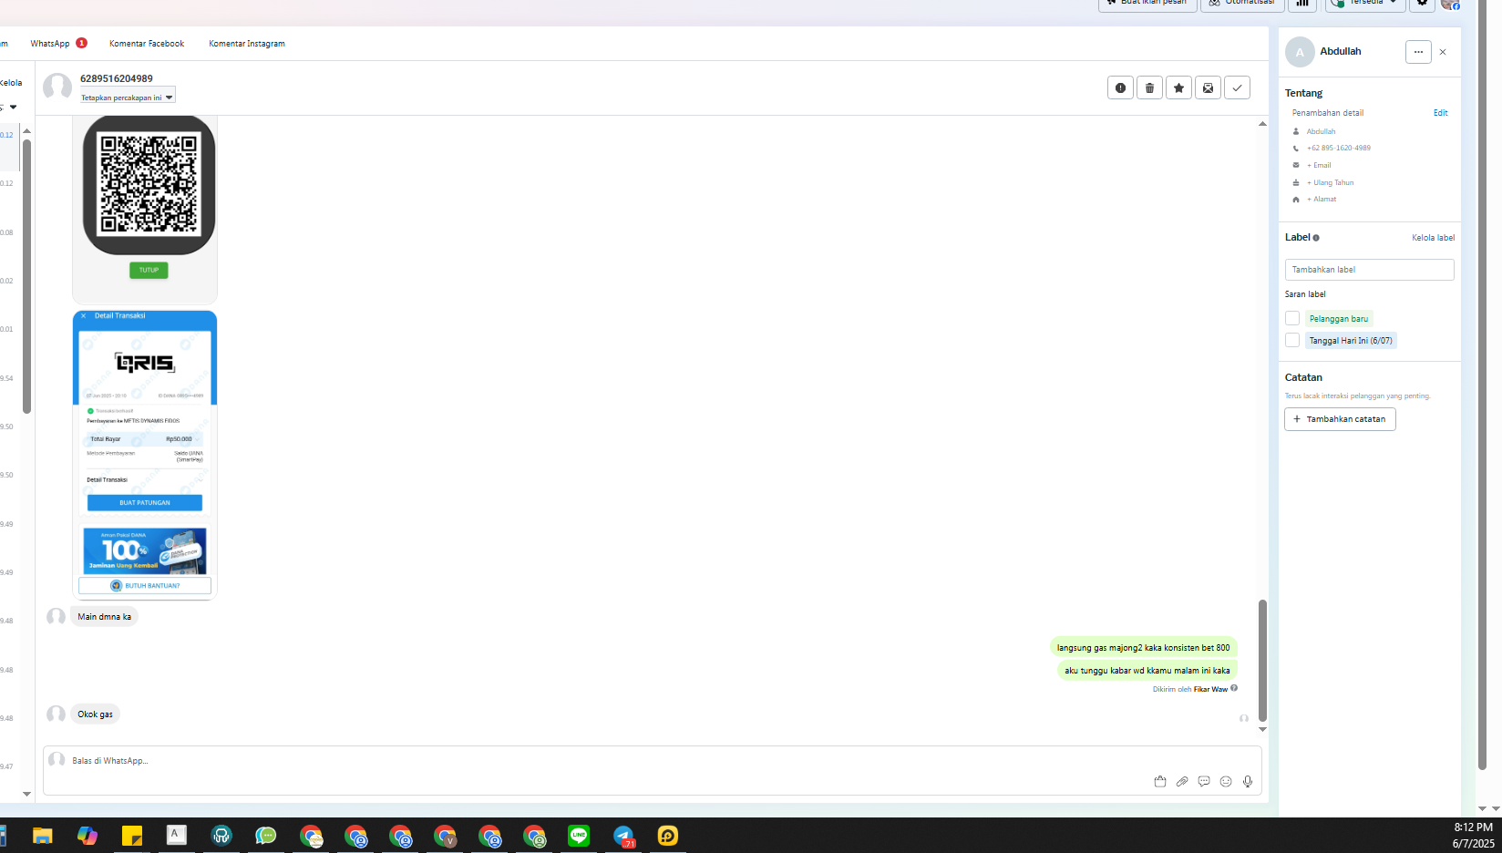The height and width of the screenshot is (853, 1502).
Task: Open the QR code image thumbnail
Action: click(145, 209)
